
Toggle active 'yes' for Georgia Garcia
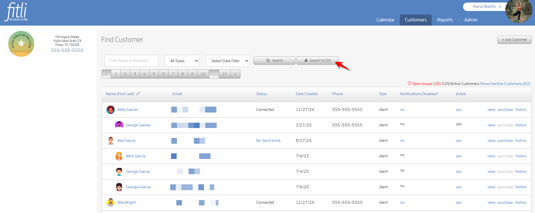[459, 187]
